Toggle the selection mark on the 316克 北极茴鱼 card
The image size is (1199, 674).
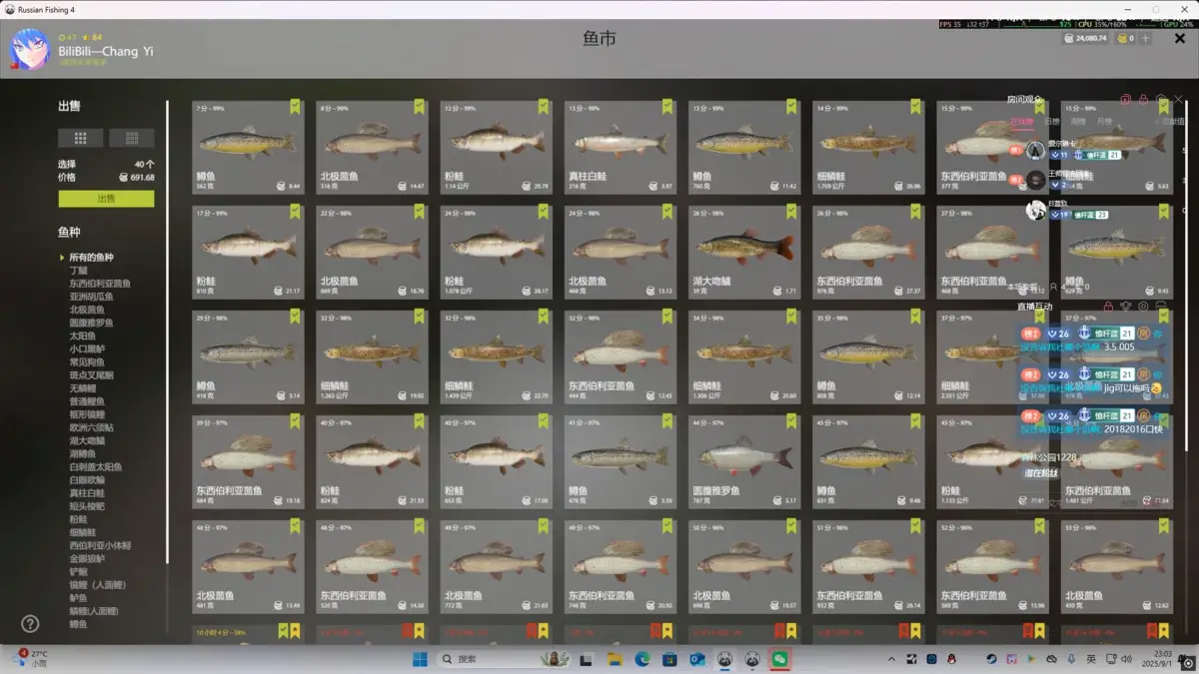[x=420, y=106]
